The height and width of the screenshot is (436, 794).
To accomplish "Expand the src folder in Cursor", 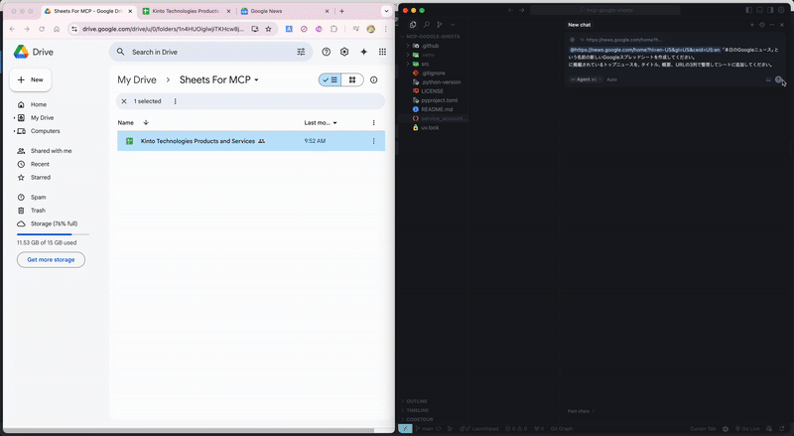I will 408,64.
